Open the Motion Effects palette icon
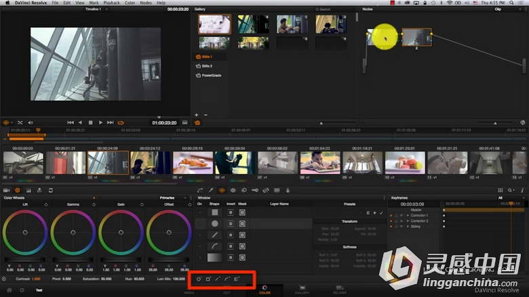 pos(39,190)
